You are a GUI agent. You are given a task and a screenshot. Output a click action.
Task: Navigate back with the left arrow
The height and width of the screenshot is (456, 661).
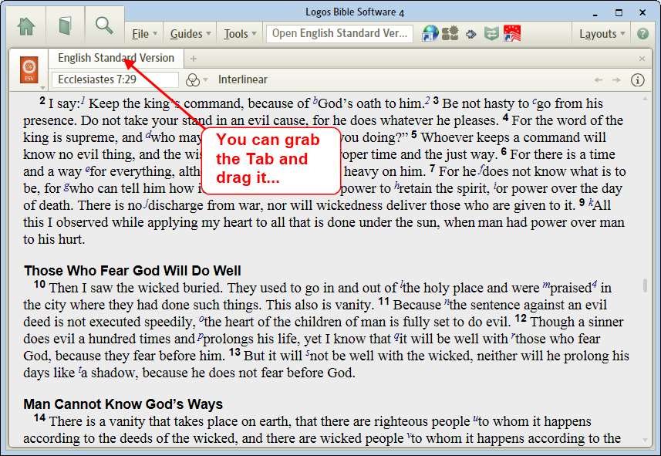598,79
